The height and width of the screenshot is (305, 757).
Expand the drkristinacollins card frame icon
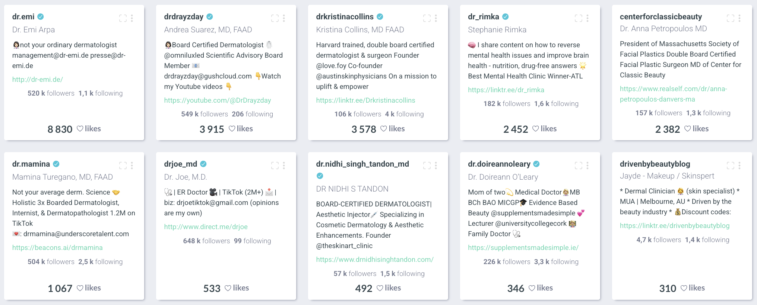[427, 18]
